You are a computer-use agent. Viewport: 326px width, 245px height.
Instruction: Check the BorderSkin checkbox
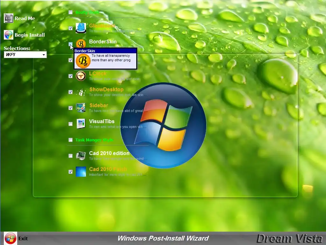pyautogui.click(x=70, y=44)
